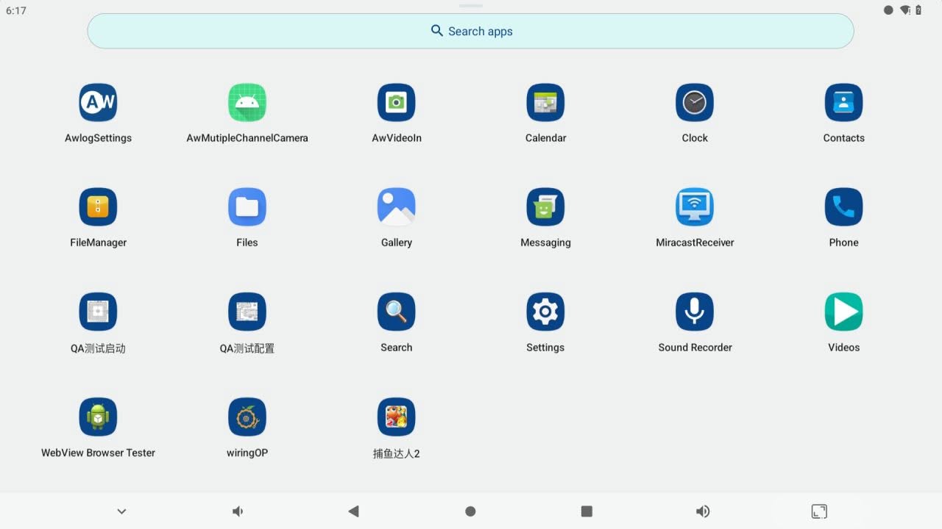Open the Messaging app
This screenshot has width=942, height=529.
pyautogui.click(x=545, y=207)
